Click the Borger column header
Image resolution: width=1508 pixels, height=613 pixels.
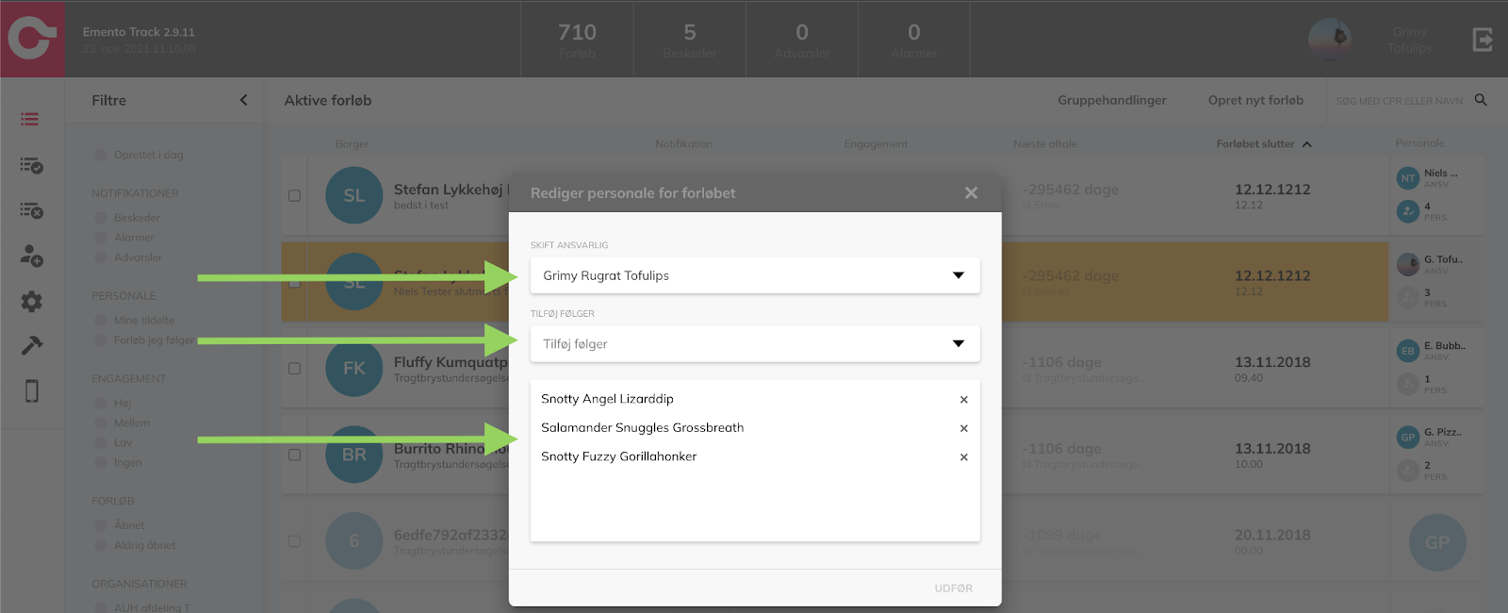[x=352, y=144]
